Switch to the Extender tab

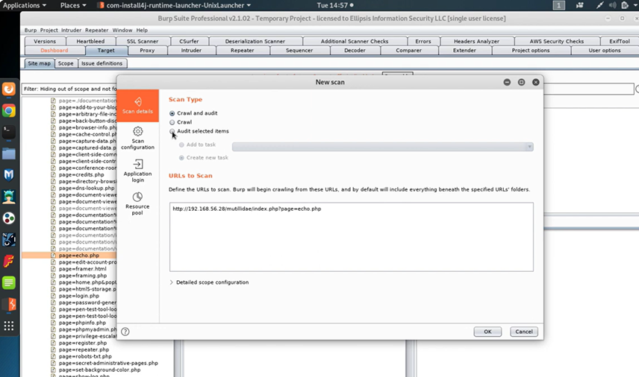pyautogui.click(x=464, y=51)
